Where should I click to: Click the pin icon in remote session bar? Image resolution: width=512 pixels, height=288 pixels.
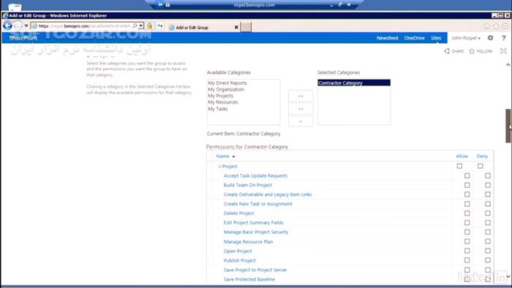160,4
